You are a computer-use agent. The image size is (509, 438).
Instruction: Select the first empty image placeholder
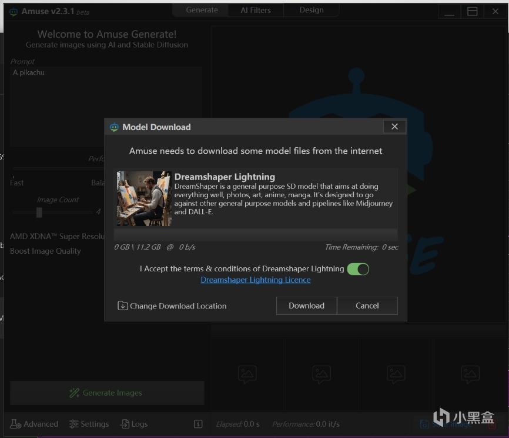point(247,374)
